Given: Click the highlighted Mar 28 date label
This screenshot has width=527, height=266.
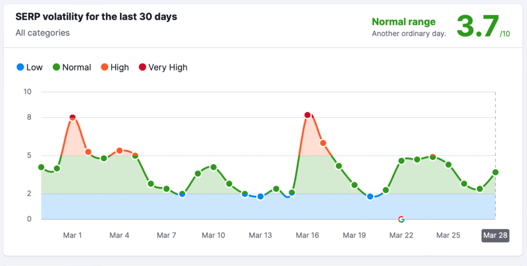Looking at the screenshot, I should pos(495,236).
